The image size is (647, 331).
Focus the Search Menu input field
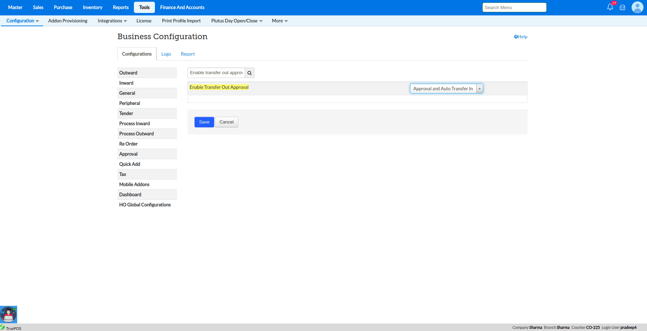pos(514,7)
